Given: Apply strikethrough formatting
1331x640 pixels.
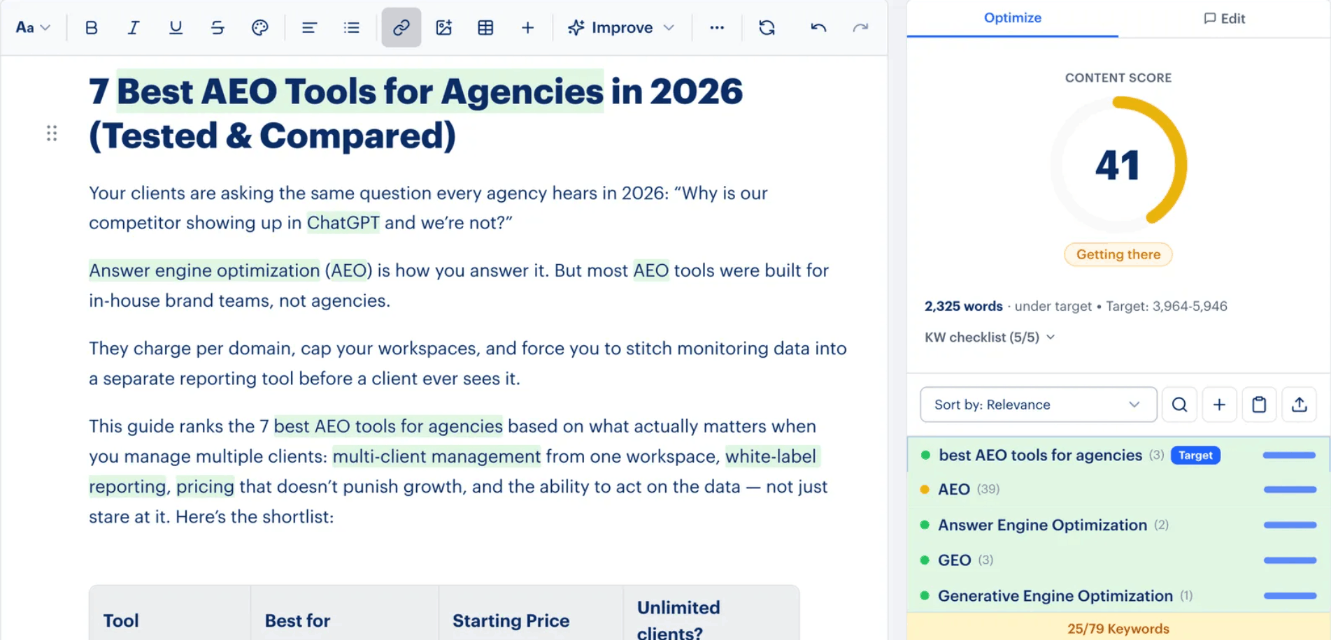Looking at the screenshot, I should pos(218,28).
